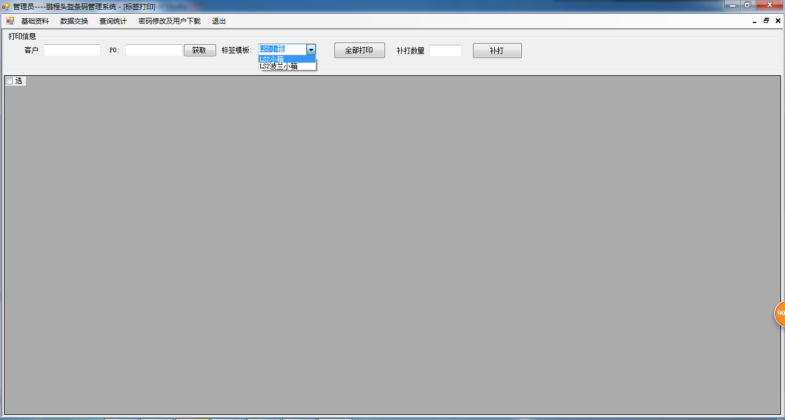The width and height of the screenshot is (785, 420).
Task: Click the app icon in the menu bar
Action: (10, 21)
